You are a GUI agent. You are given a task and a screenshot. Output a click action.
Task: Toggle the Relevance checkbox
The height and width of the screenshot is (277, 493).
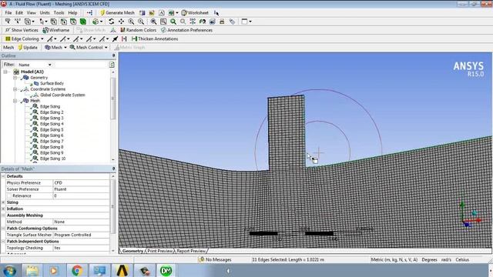point(9,195)
